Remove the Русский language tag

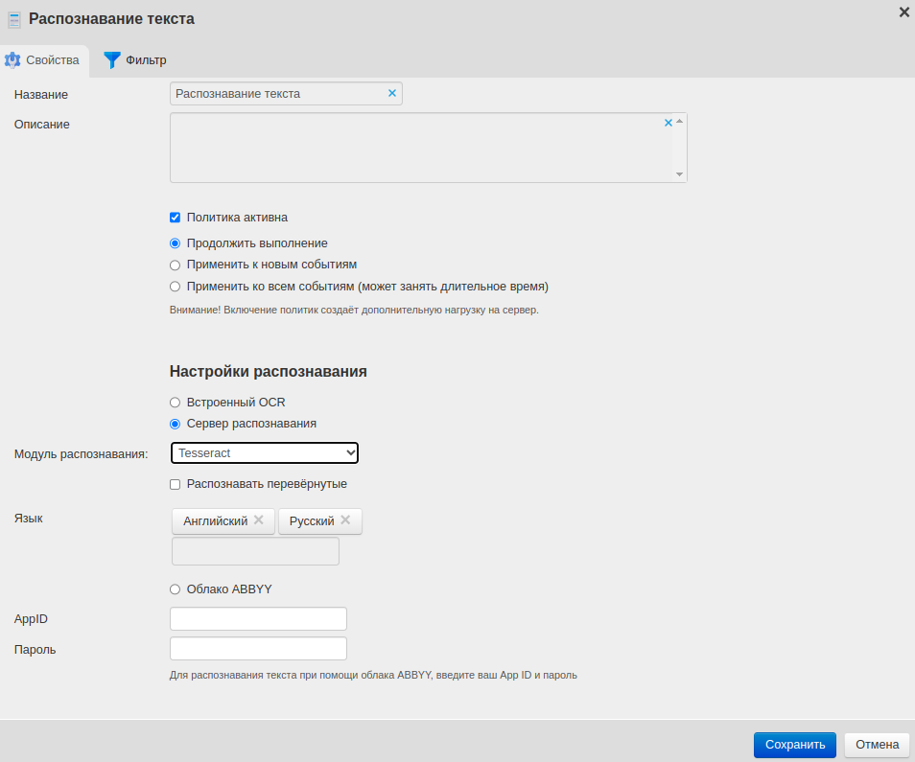pos(345,520)
